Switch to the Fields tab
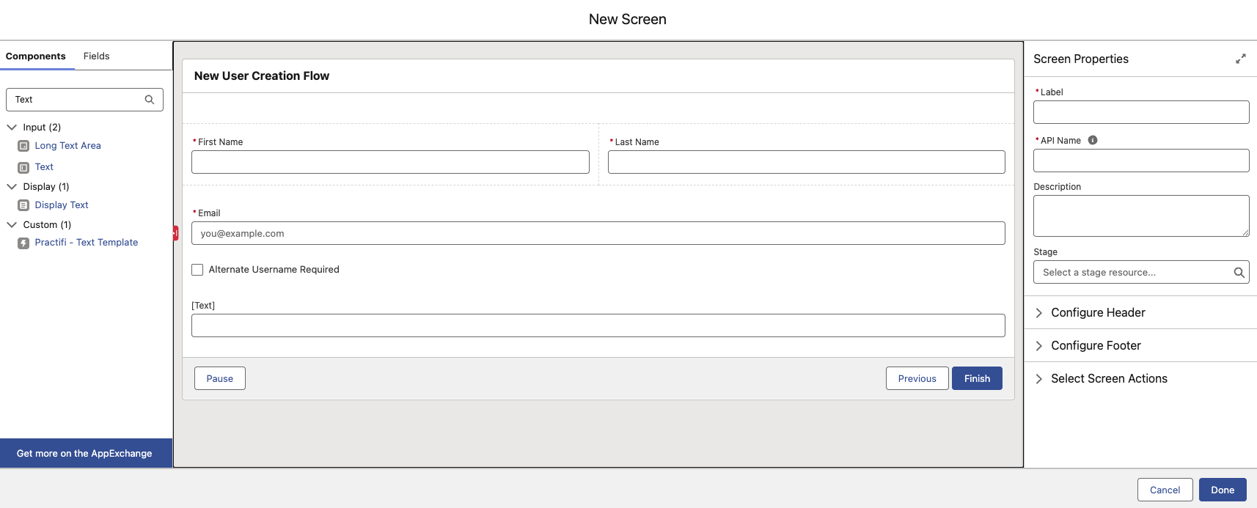 point(96,56)
